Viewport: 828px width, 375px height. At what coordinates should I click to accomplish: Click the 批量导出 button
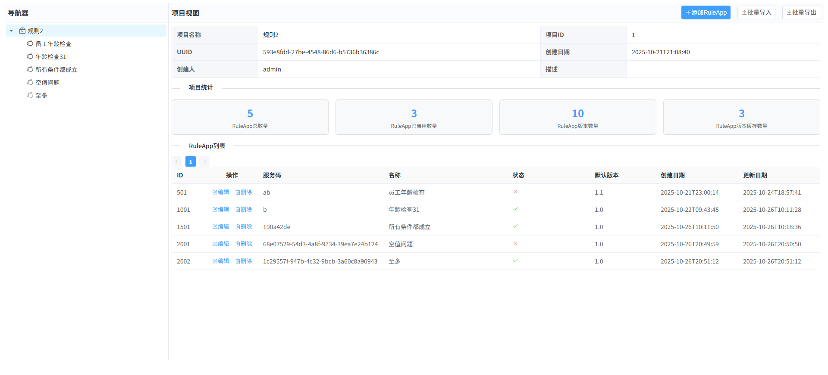click(x=801, y=12)
